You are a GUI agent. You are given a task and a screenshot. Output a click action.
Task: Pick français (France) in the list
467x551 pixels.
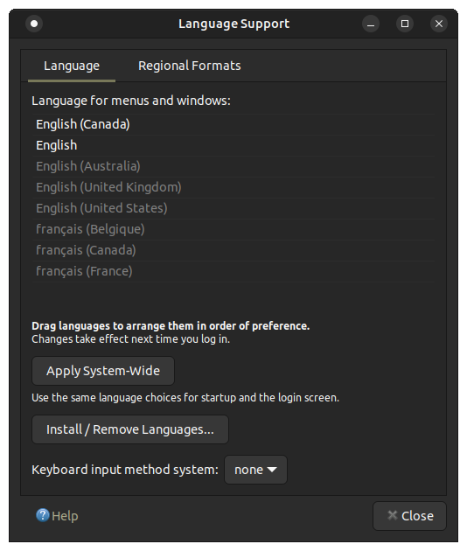tap(233, 271)
